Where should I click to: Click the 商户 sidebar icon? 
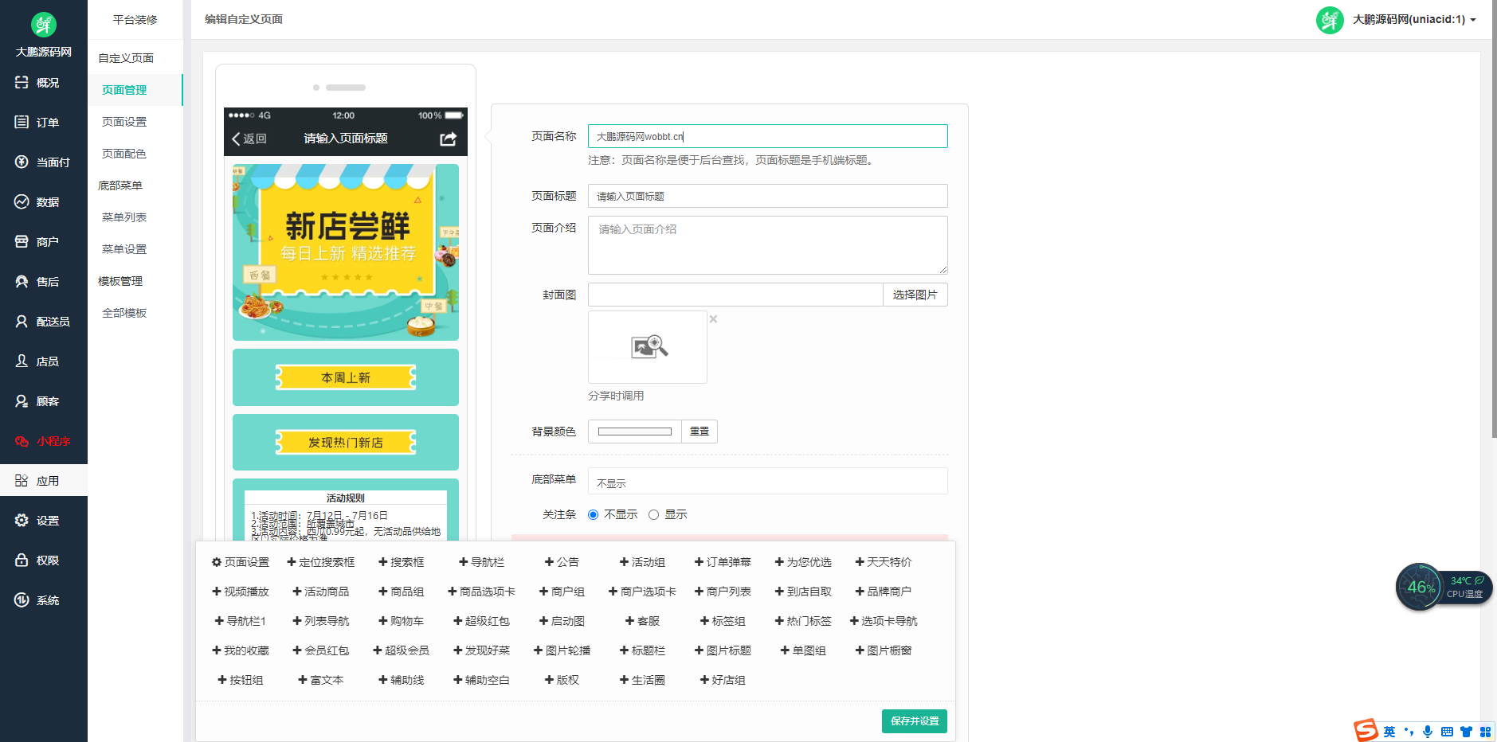point(22,241)
